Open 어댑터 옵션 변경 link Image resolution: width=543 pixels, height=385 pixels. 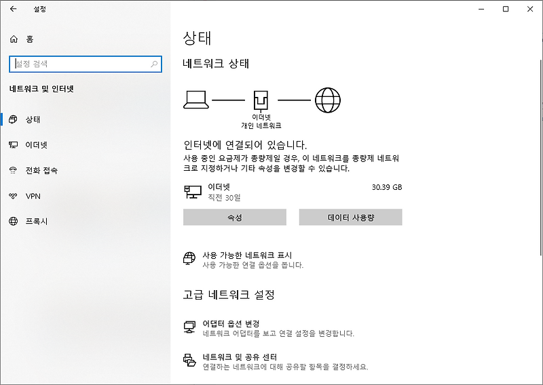[231, 324]
